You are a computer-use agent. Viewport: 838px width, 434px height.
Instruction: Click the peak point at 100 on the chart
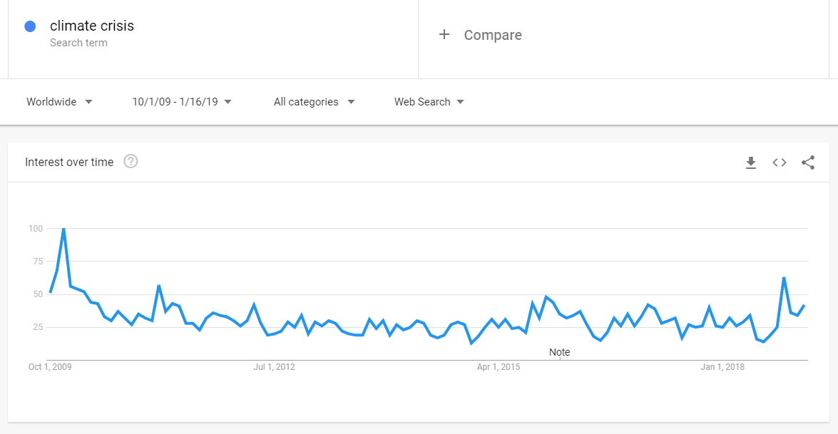click(63, 229)
